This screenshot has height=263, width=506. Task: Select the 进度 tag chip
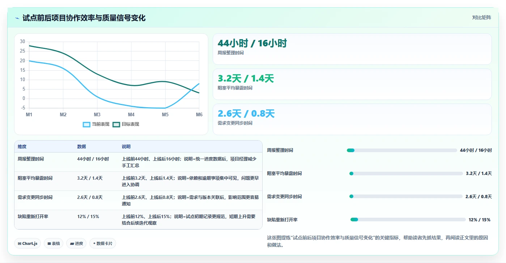(x=77, y=243)
